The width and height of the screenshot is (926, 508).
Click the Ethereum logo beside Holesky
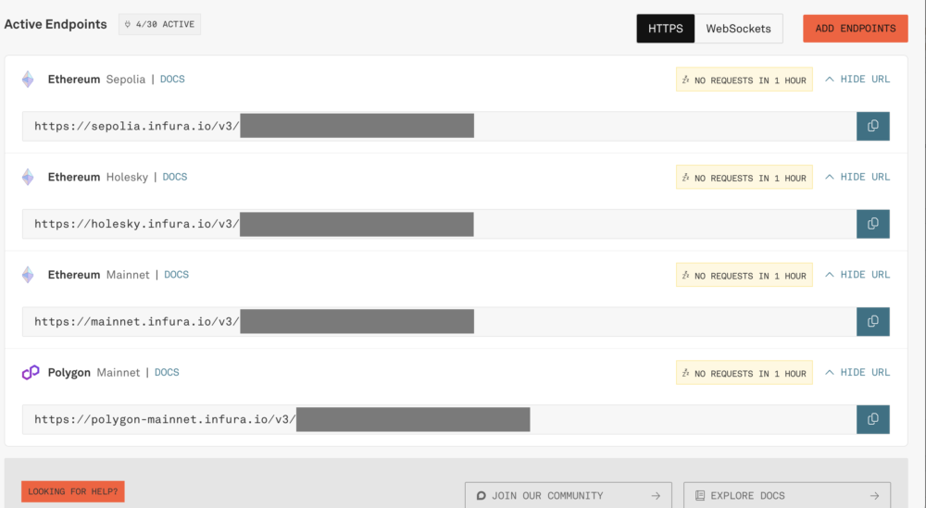click(x=28, y=177)
